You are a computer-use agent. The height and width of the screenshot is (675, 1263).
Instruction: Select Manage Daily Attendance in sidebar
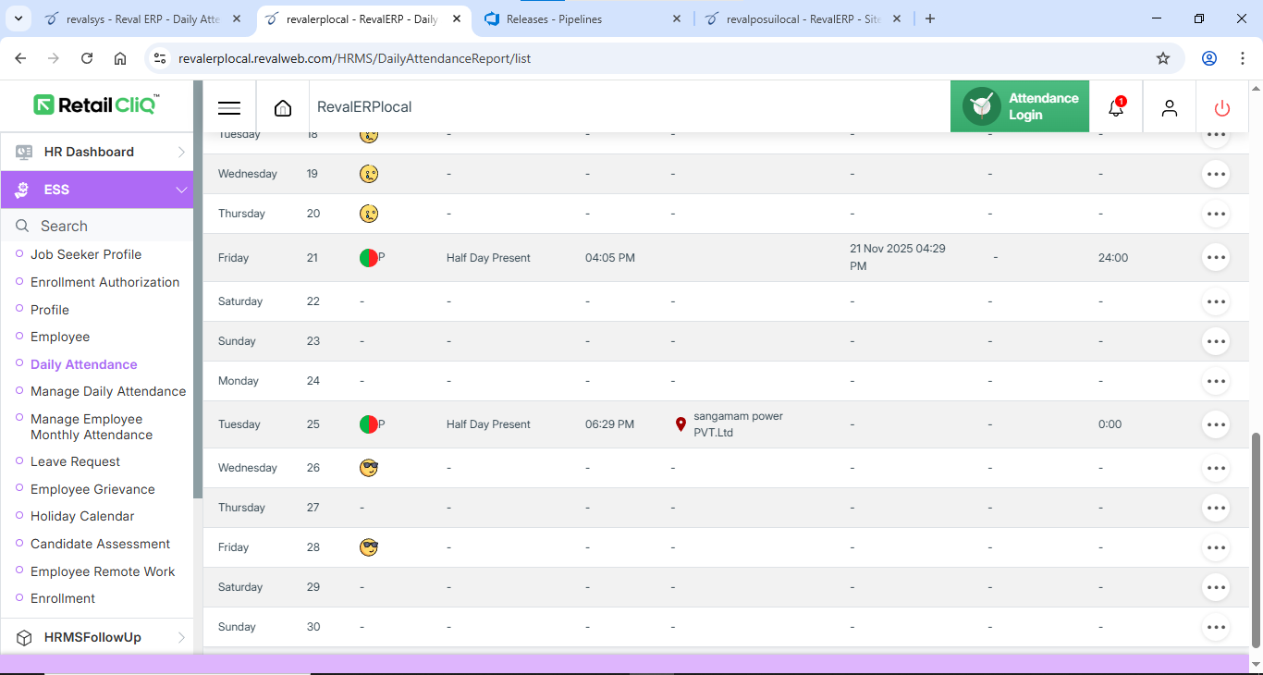point(108,391)
